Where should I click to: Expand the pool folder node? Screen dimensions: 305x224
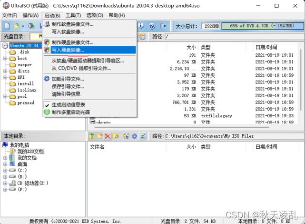[5, 96]
